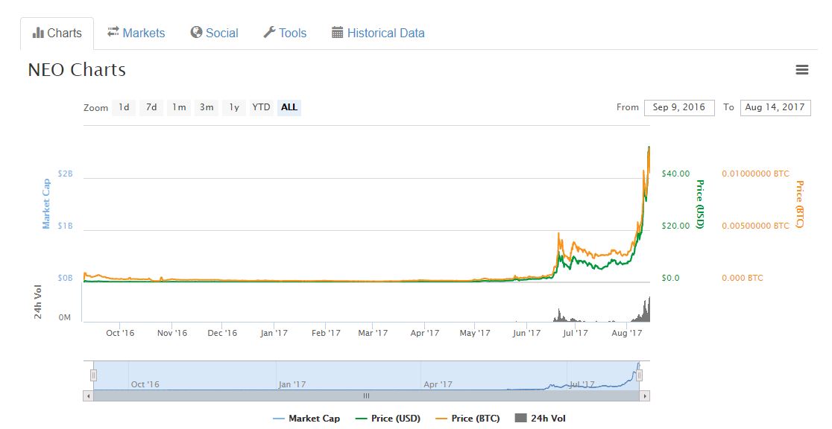Click the NEO Charts heading

coord(77,69)
